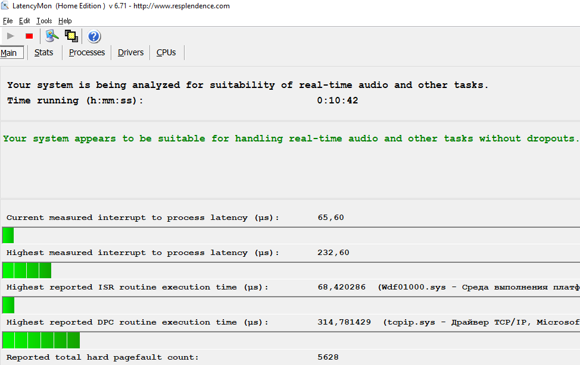The width and height of the screenshot is (580, 365).
Task: Switch to the Main tab
Action: tap(12, 53)
